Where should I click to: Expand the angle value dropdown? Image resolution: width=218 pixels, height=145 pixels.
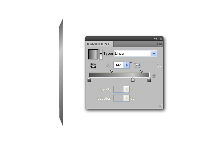126,65
